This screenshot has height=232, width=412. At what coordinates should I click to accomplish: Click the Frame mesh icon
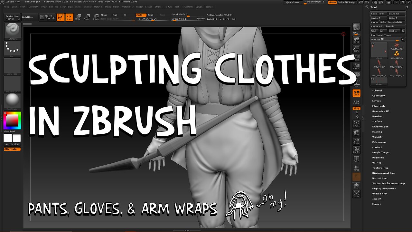pyautogui.click(x=356, y=124)
